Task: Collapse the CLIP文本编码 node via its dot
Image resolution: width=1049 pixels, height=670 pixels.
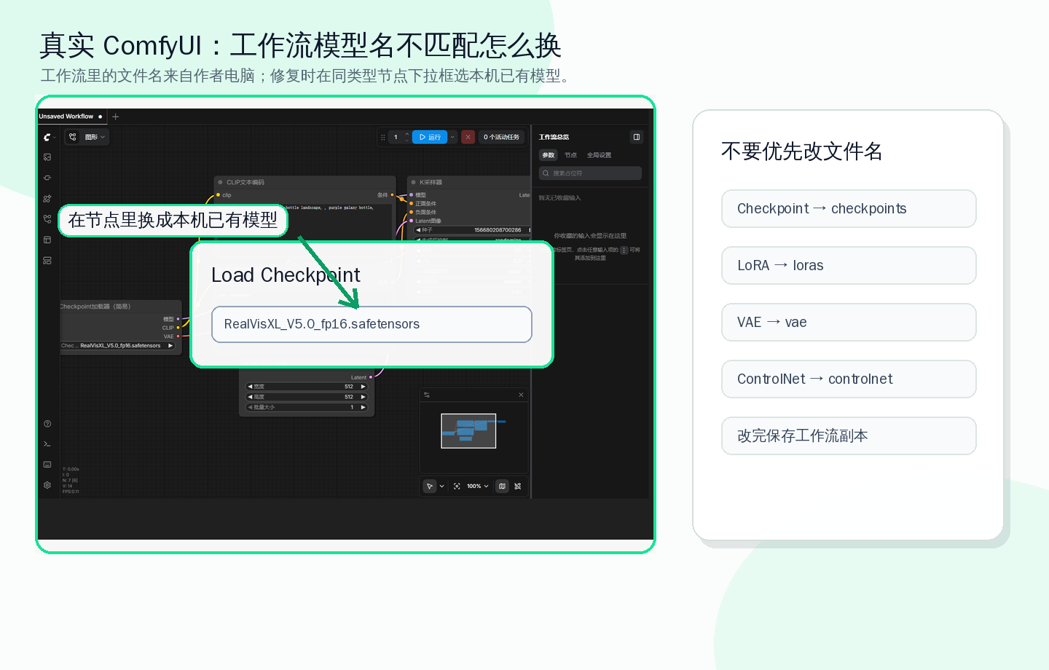Action: click(x=220, y=182)
